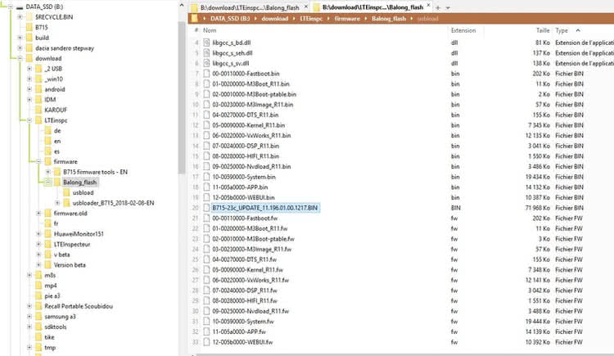
Task: Open usbload folder in tree
Action: tap(83, 192)
